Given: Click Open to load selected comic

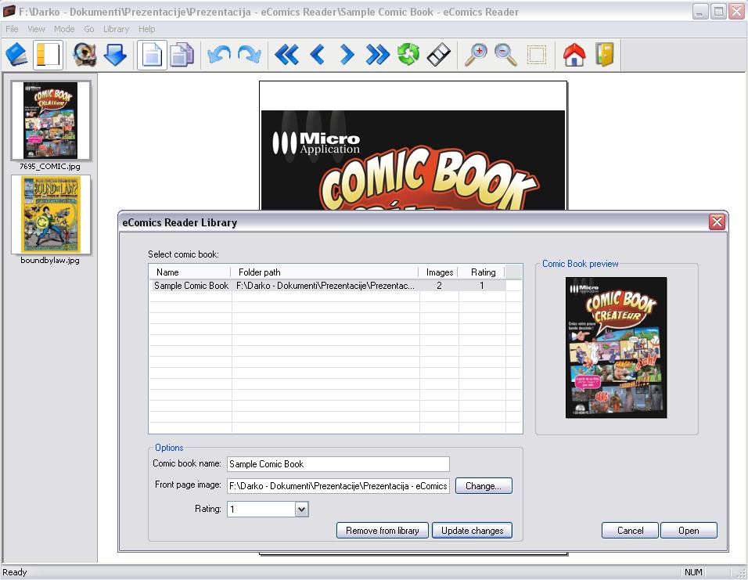Looking at the screenshot, I should pyautogui.click(x=689, y=531).
